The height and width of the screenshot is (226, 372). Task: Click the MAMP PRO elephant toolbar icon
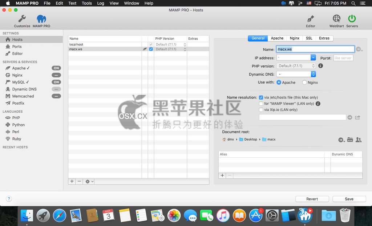(x=41, y=19)
